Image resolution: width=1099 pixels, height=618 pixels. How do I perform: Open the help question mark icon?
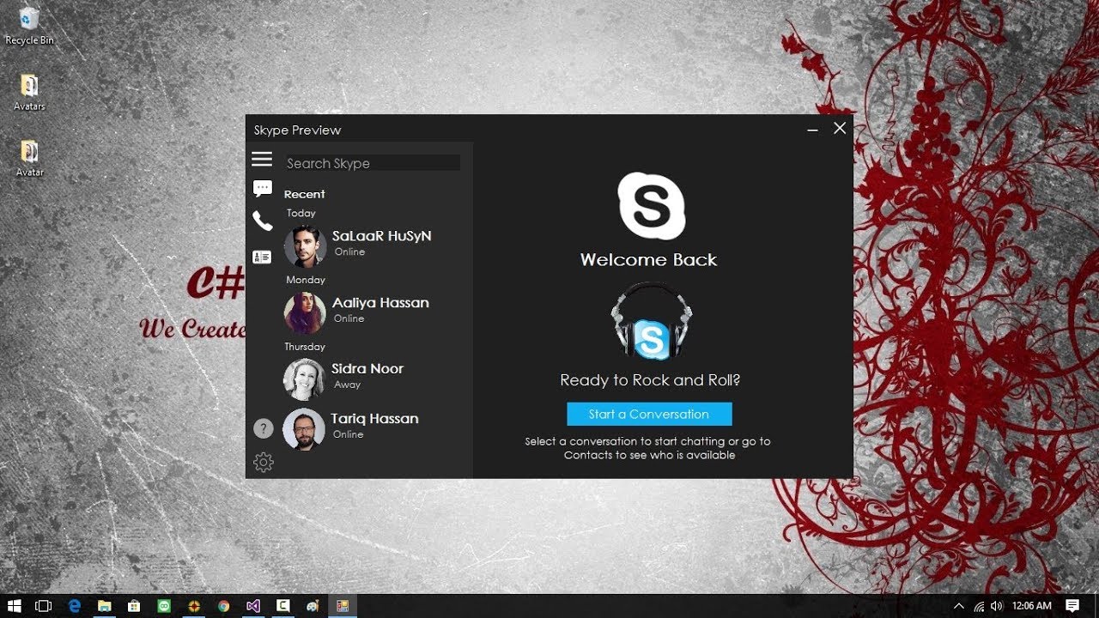(264, 427)
